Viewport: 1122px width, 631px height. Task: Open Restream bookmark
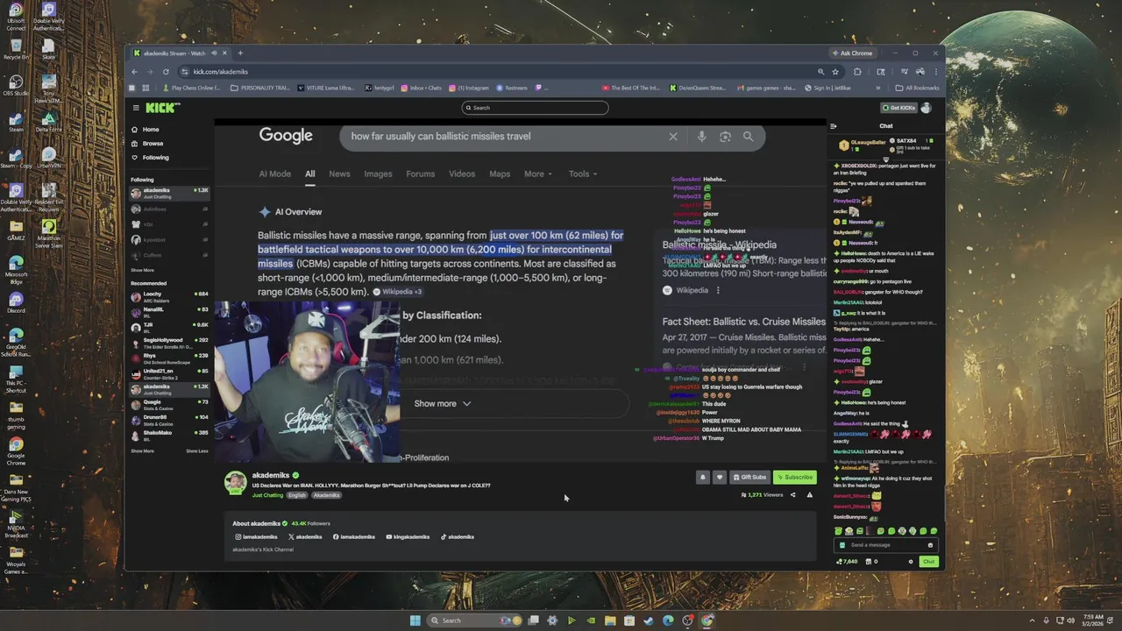(512, 88)
